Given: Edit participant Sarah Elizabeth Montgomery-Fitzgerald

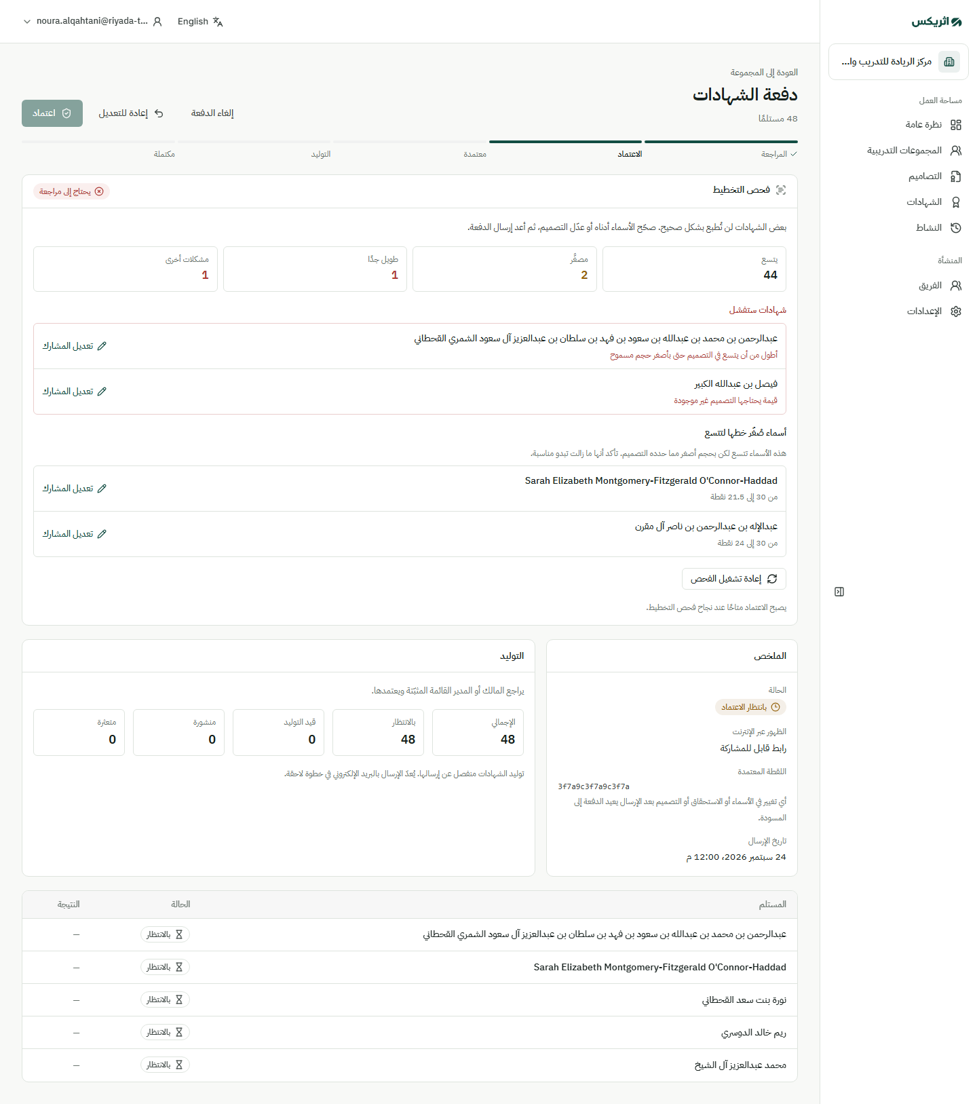Looking at the screenshot, I should [x=75, y=489].
